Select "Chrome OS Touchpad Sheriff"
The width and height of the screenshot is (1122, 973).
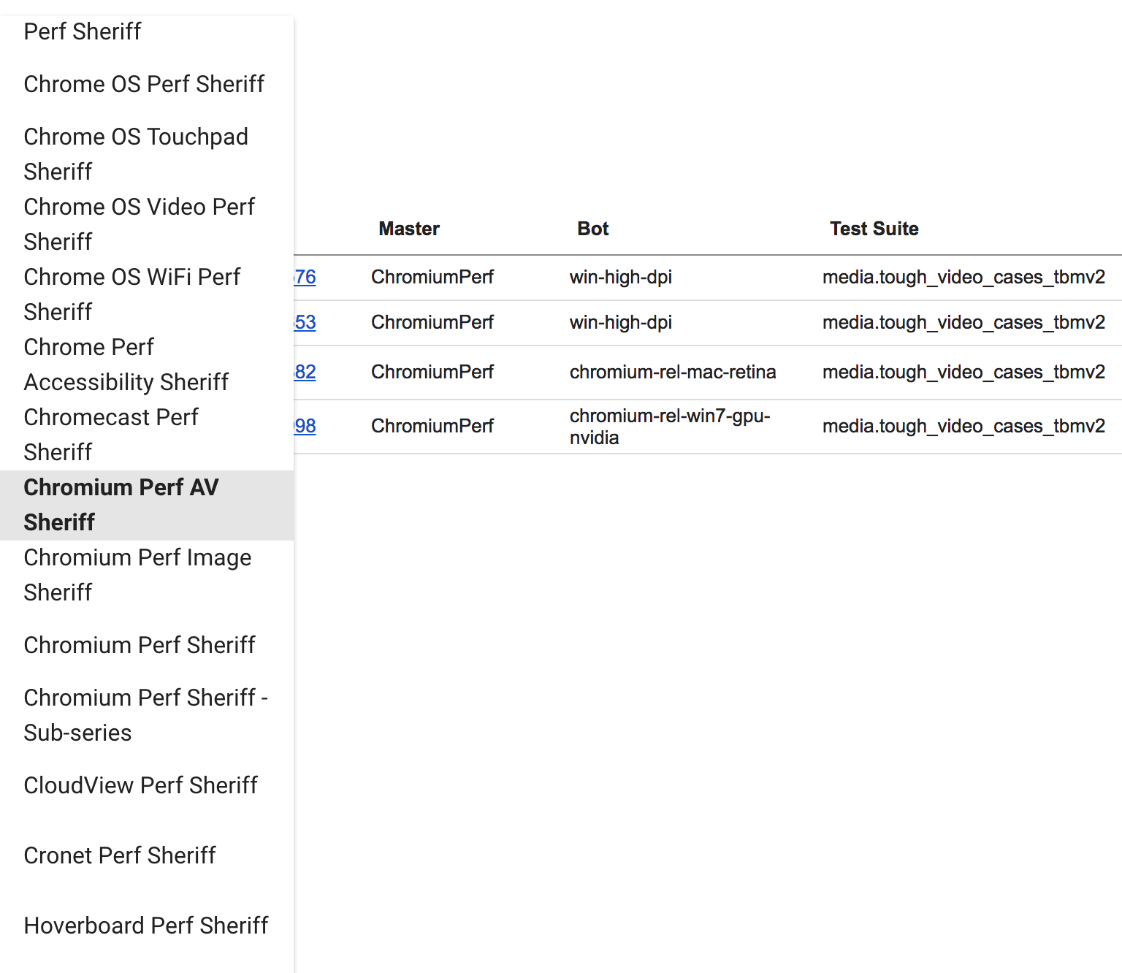(136, 153)
